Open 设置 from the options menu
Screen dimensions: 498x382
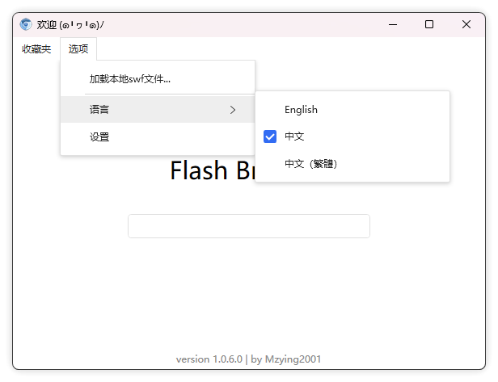pos(99,137)
